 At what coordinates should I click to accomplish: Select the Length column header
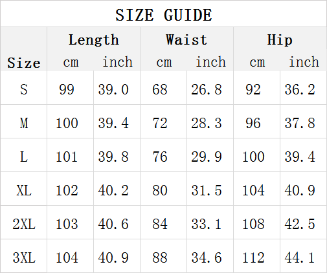pos(94,40)
